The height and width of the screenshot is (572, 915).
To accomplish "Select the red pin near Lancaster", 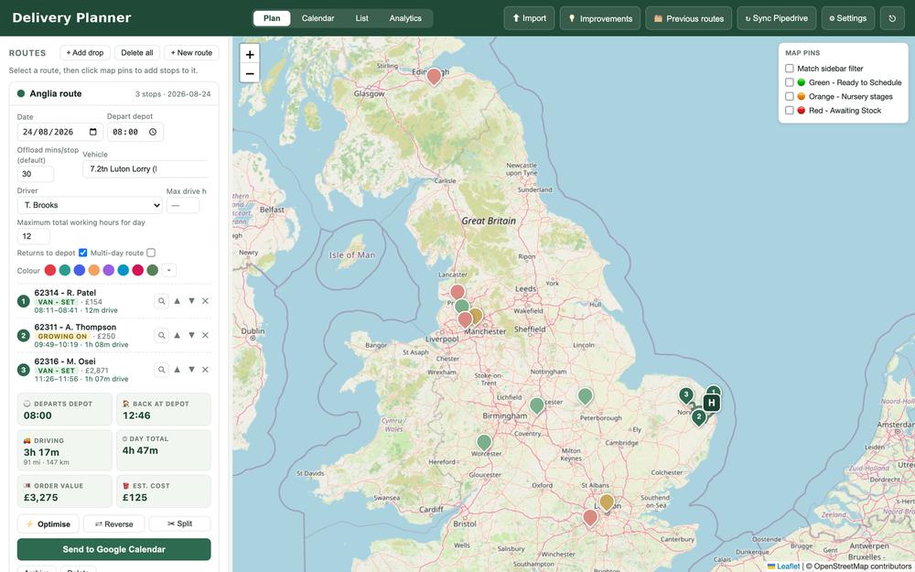I will (457, 291).
